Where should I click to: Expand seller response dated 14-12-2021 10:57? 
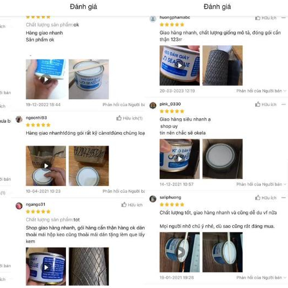click(x=261, y=184)
